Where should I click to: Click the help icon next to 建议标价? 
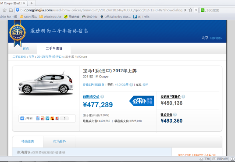coord(175,115)
